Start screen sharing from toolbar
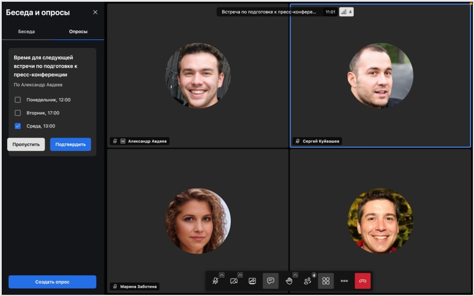474x296 pixels. coord(252,281)
